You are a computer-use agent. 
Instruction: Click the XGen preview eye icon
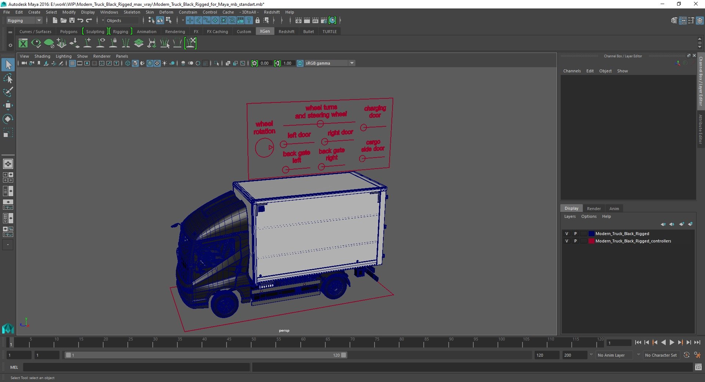point(36,43)
